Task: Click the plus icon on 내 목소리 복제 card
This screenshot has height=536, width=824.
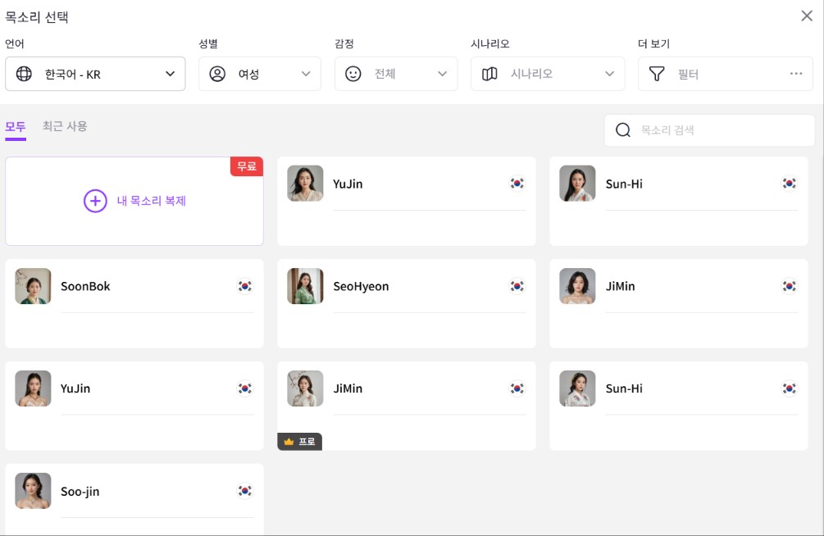Action: (95, 201)
